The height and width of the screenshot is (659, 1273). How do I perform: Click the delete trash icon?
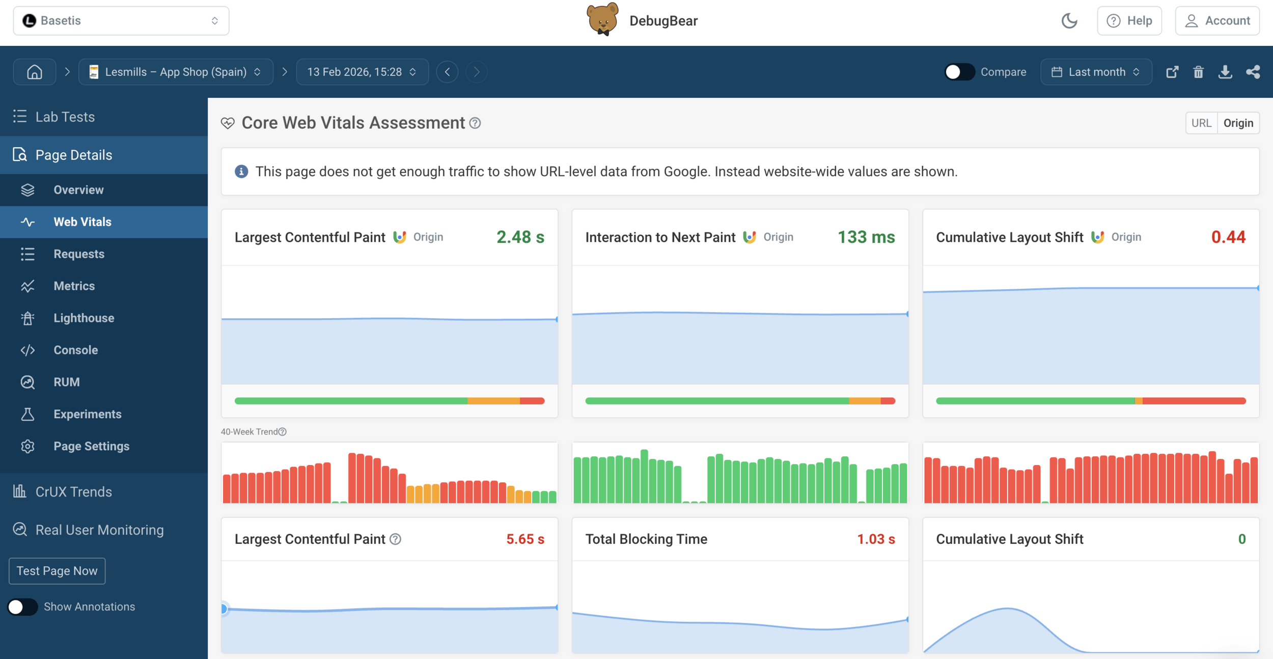tap(1198, 72)
